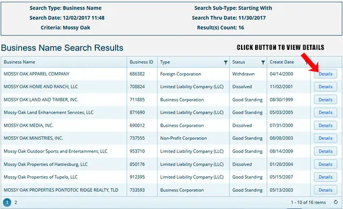View details for MOSSY OAK PROPERTIES PONTOTOC RIDGE REALTY
This screenshot has width=343, height=209.
tap(325, 190)
